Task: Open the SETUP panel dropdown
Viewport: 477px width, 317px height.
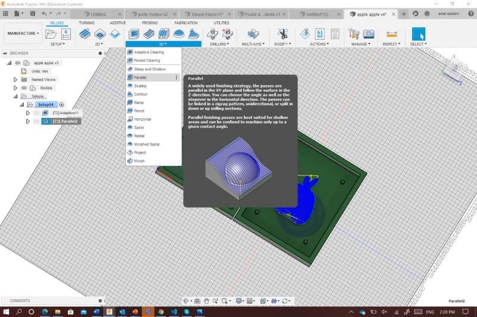Action: [57, 44]
